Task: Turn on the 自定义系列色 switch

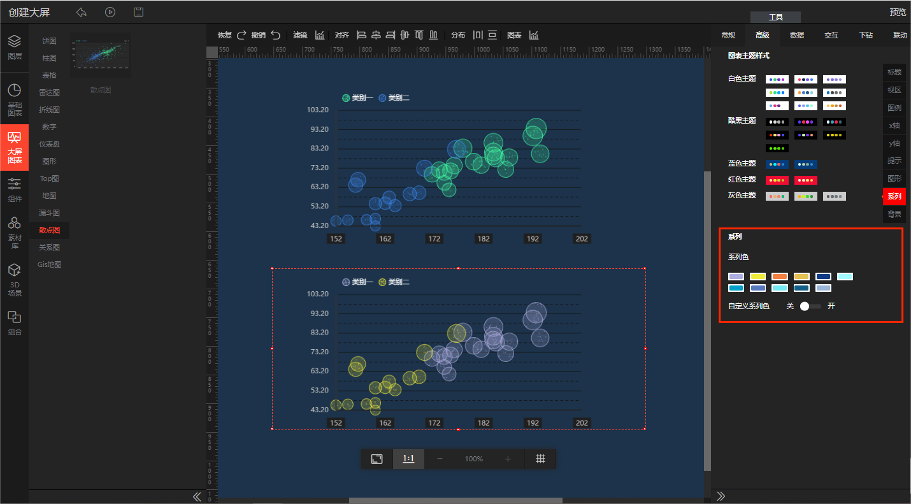Action: click(x=810, y=306)
